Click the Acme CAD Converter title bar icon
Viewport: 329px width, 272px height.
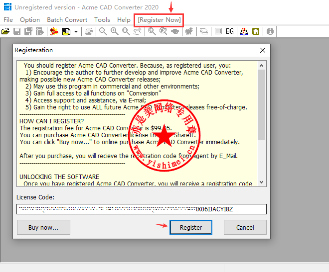7,7
